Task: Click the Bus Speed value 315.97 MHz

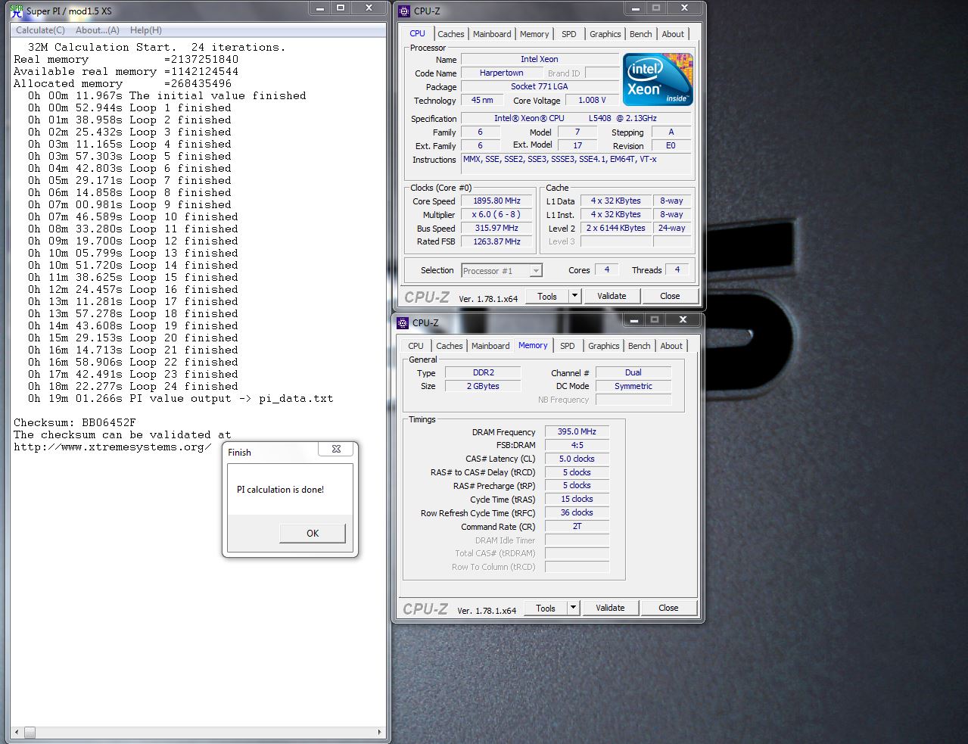Action: [497, 229]
